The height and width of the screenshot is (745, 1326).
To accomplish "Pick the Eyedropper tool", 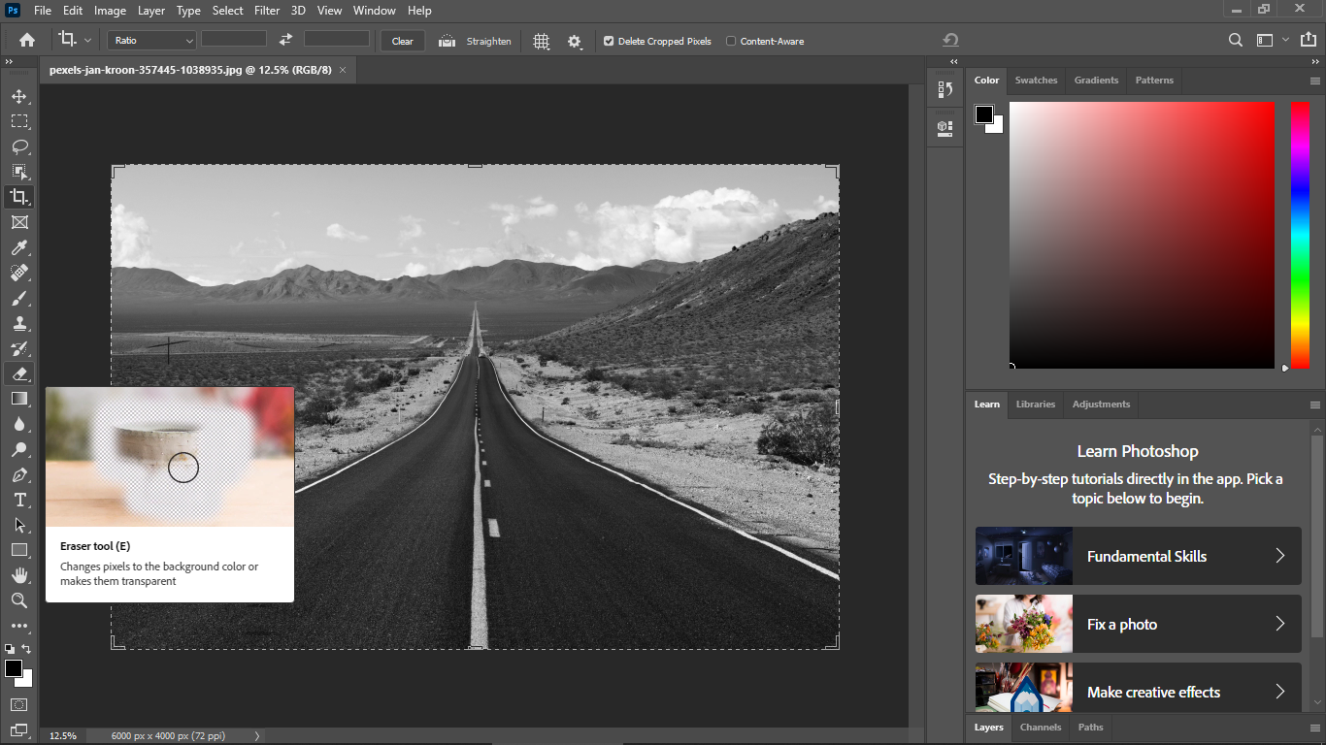I will [18, 247].
